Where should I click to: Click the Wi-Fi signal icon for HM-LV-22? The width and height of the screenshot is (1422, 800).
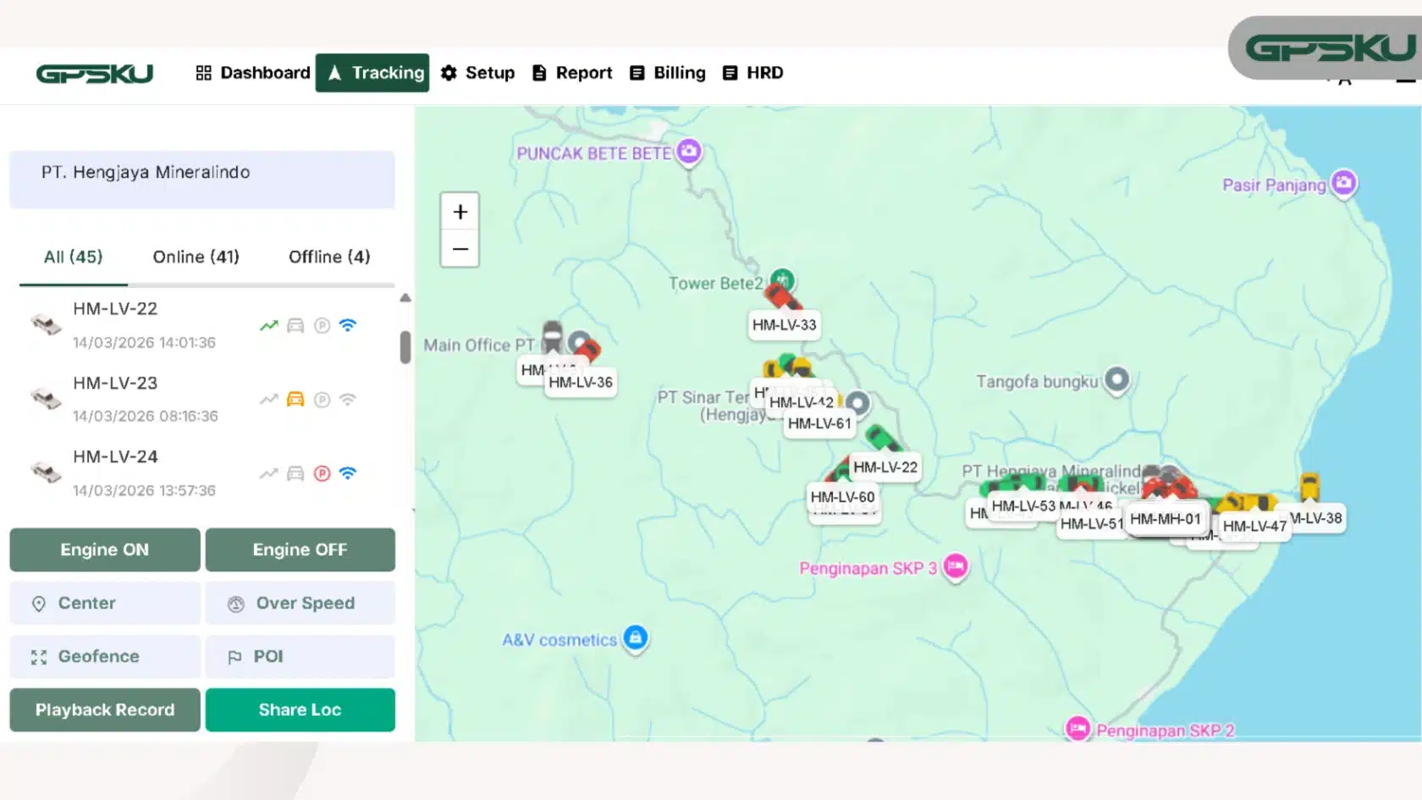348,325
